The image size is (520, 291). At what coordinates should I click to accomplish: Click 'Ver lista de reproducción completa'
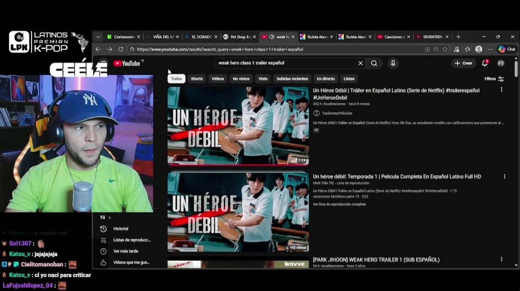(x=339, y=204)
